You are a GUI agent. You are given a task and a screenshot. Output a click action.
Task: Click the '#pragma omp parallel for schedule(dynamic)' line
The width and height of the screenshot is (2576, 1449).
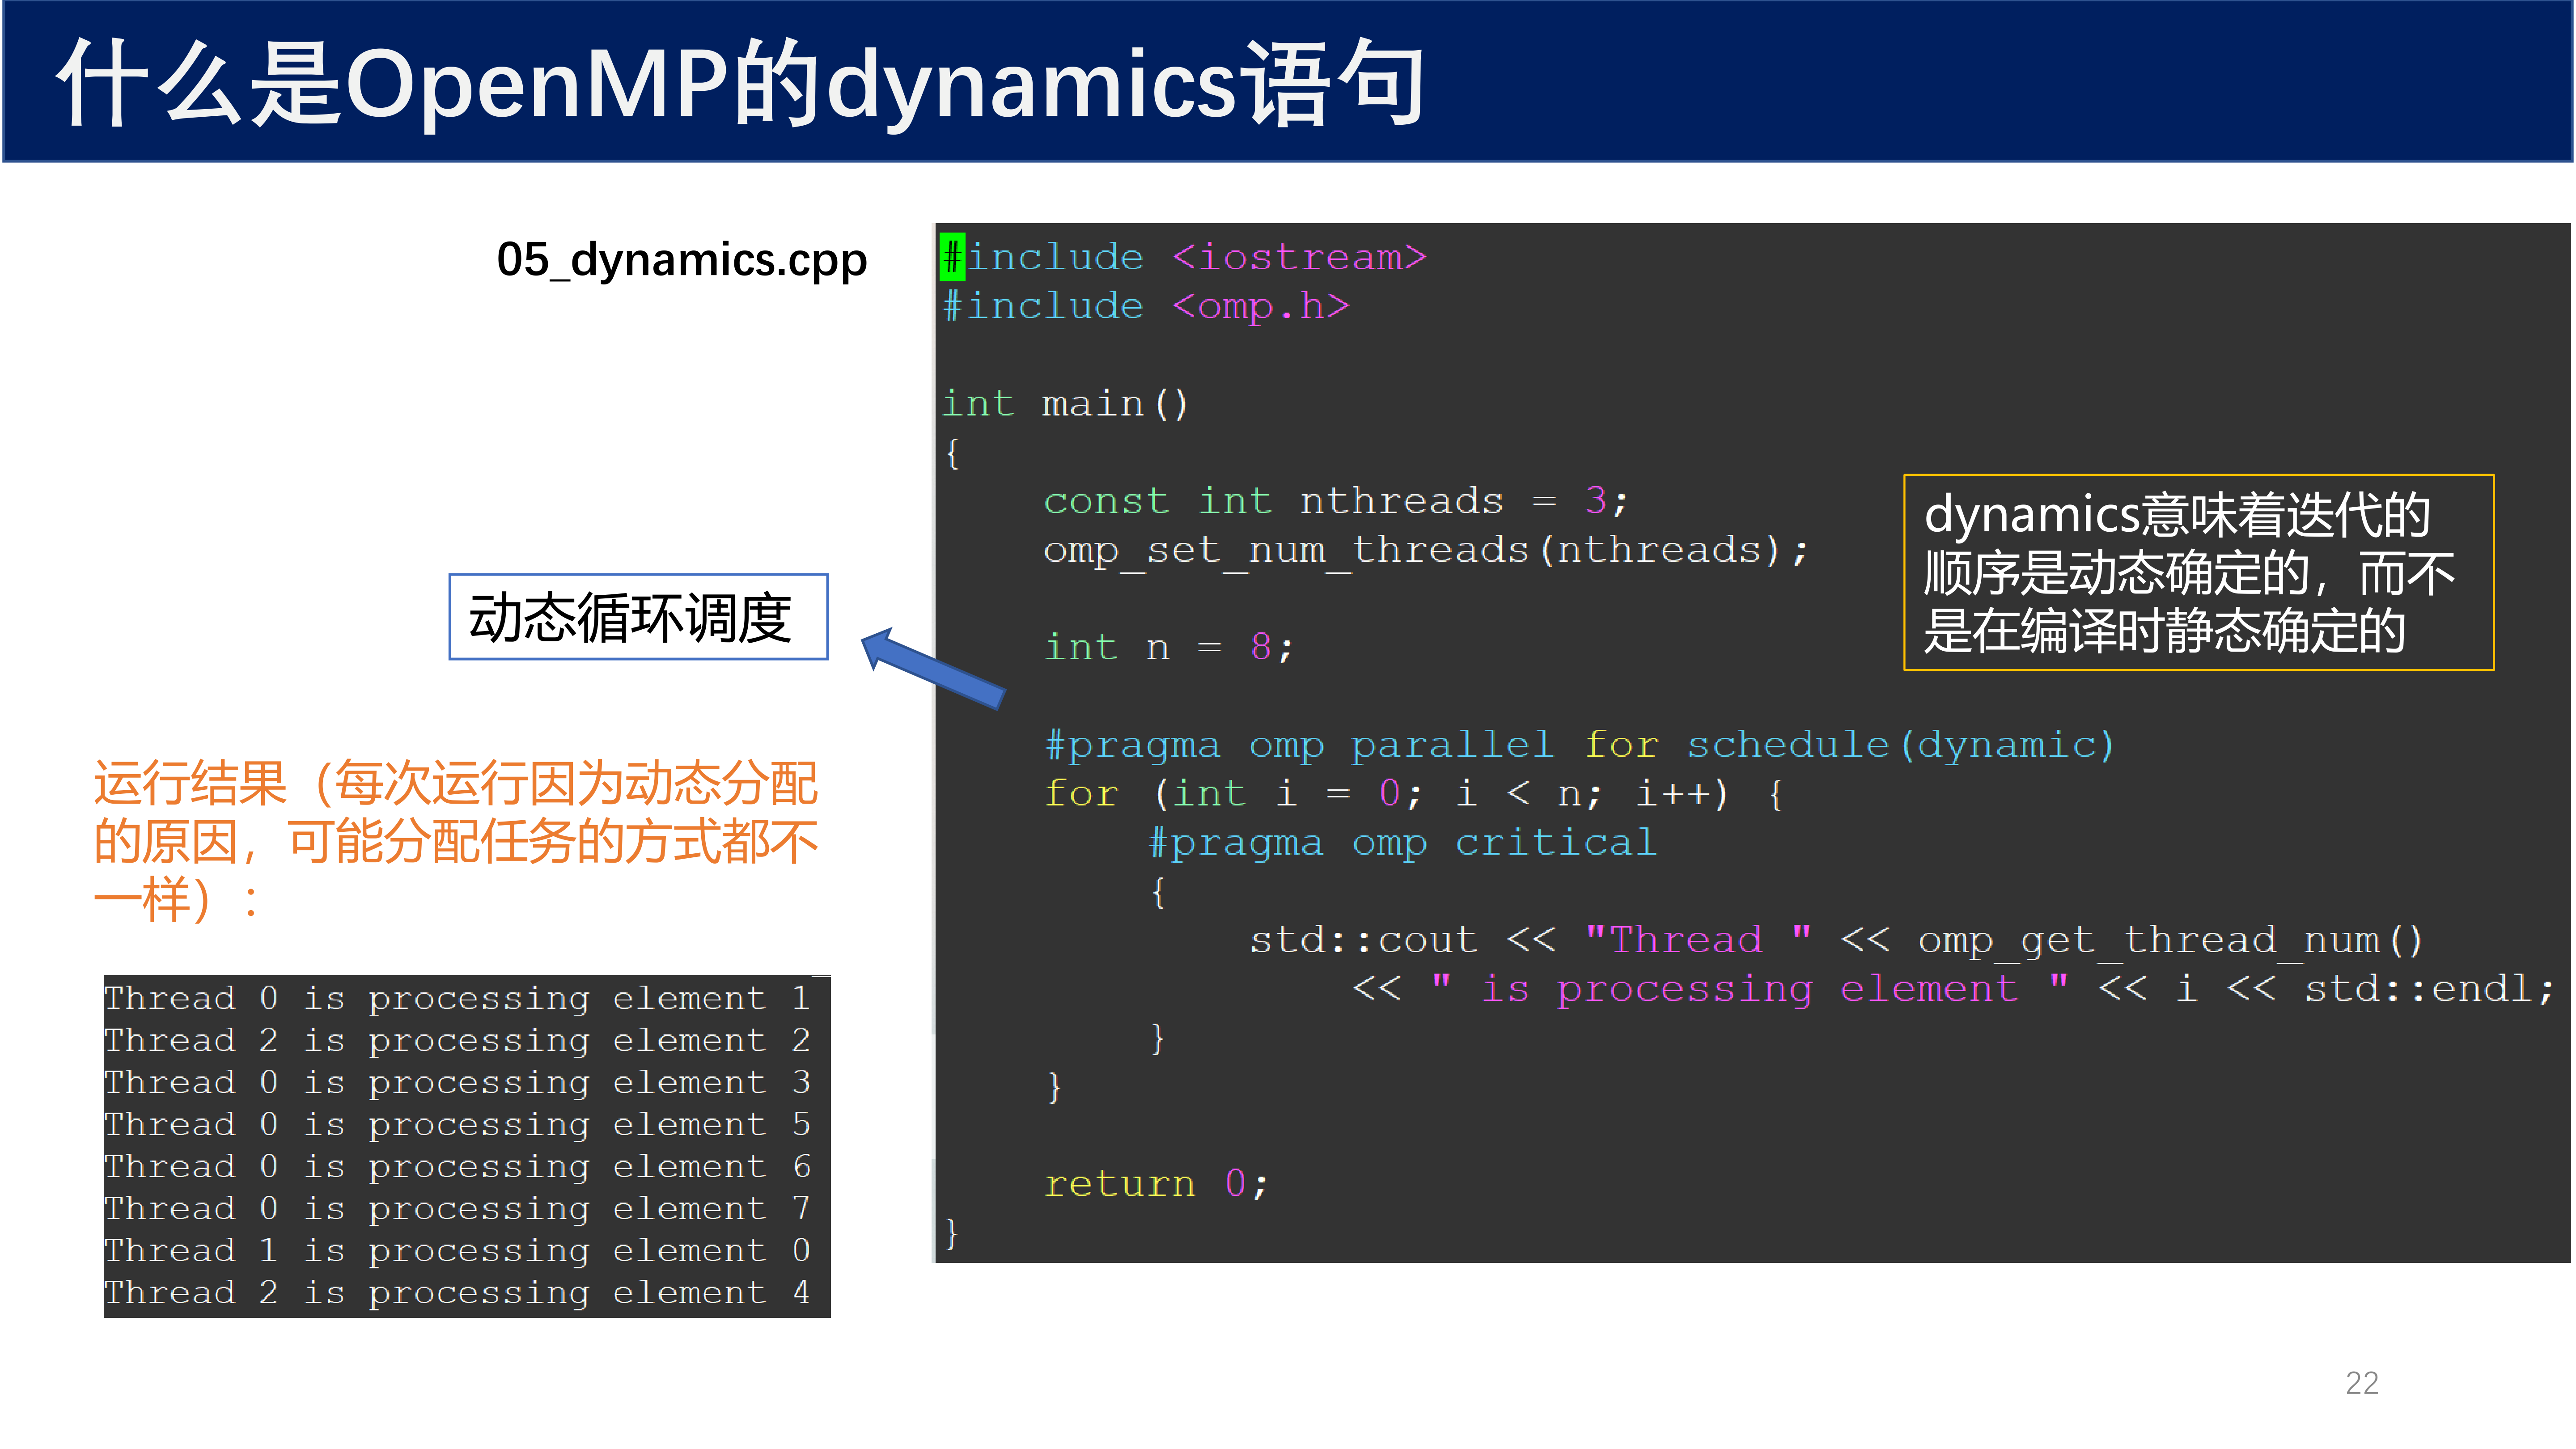[1580, 745]
